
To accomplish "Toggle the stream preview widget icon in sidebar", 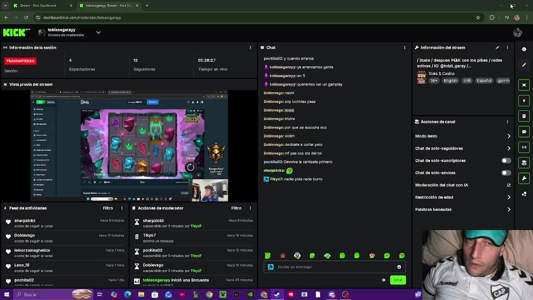I will point(524,85).
